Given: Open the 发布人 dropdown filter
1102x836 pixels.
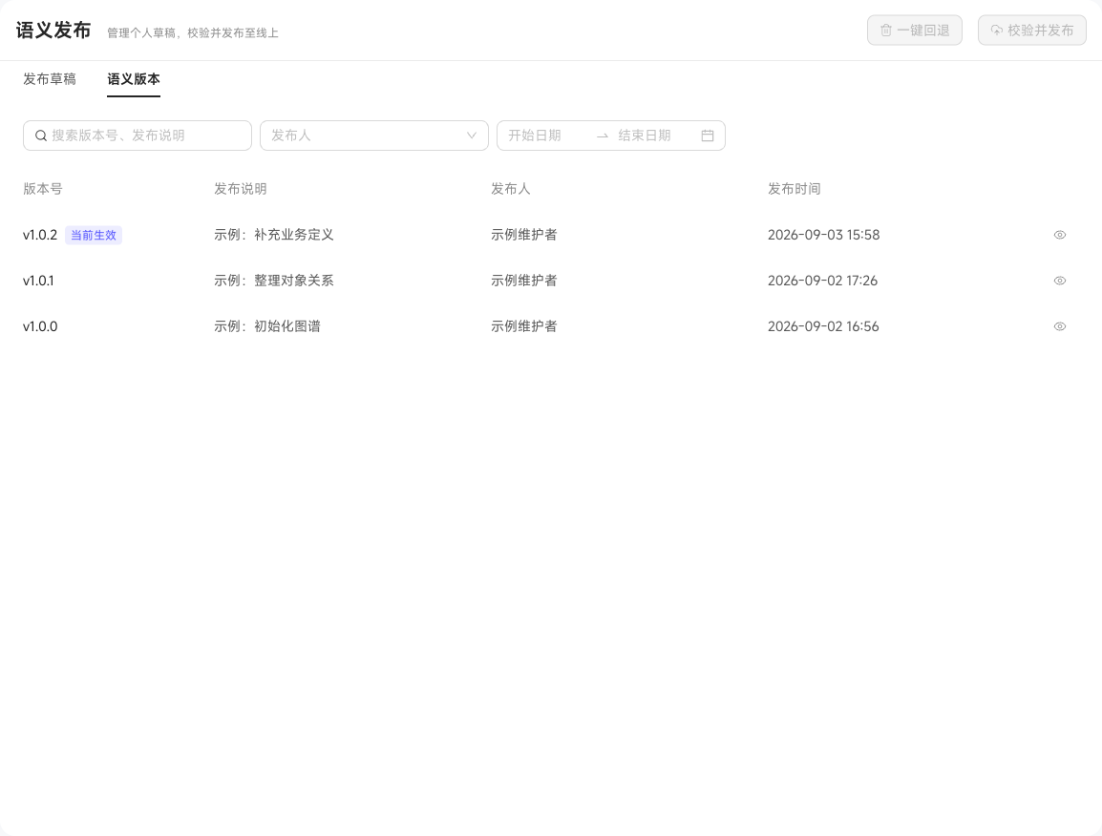Looking at the screenshot, I should [x=374, y=136].
